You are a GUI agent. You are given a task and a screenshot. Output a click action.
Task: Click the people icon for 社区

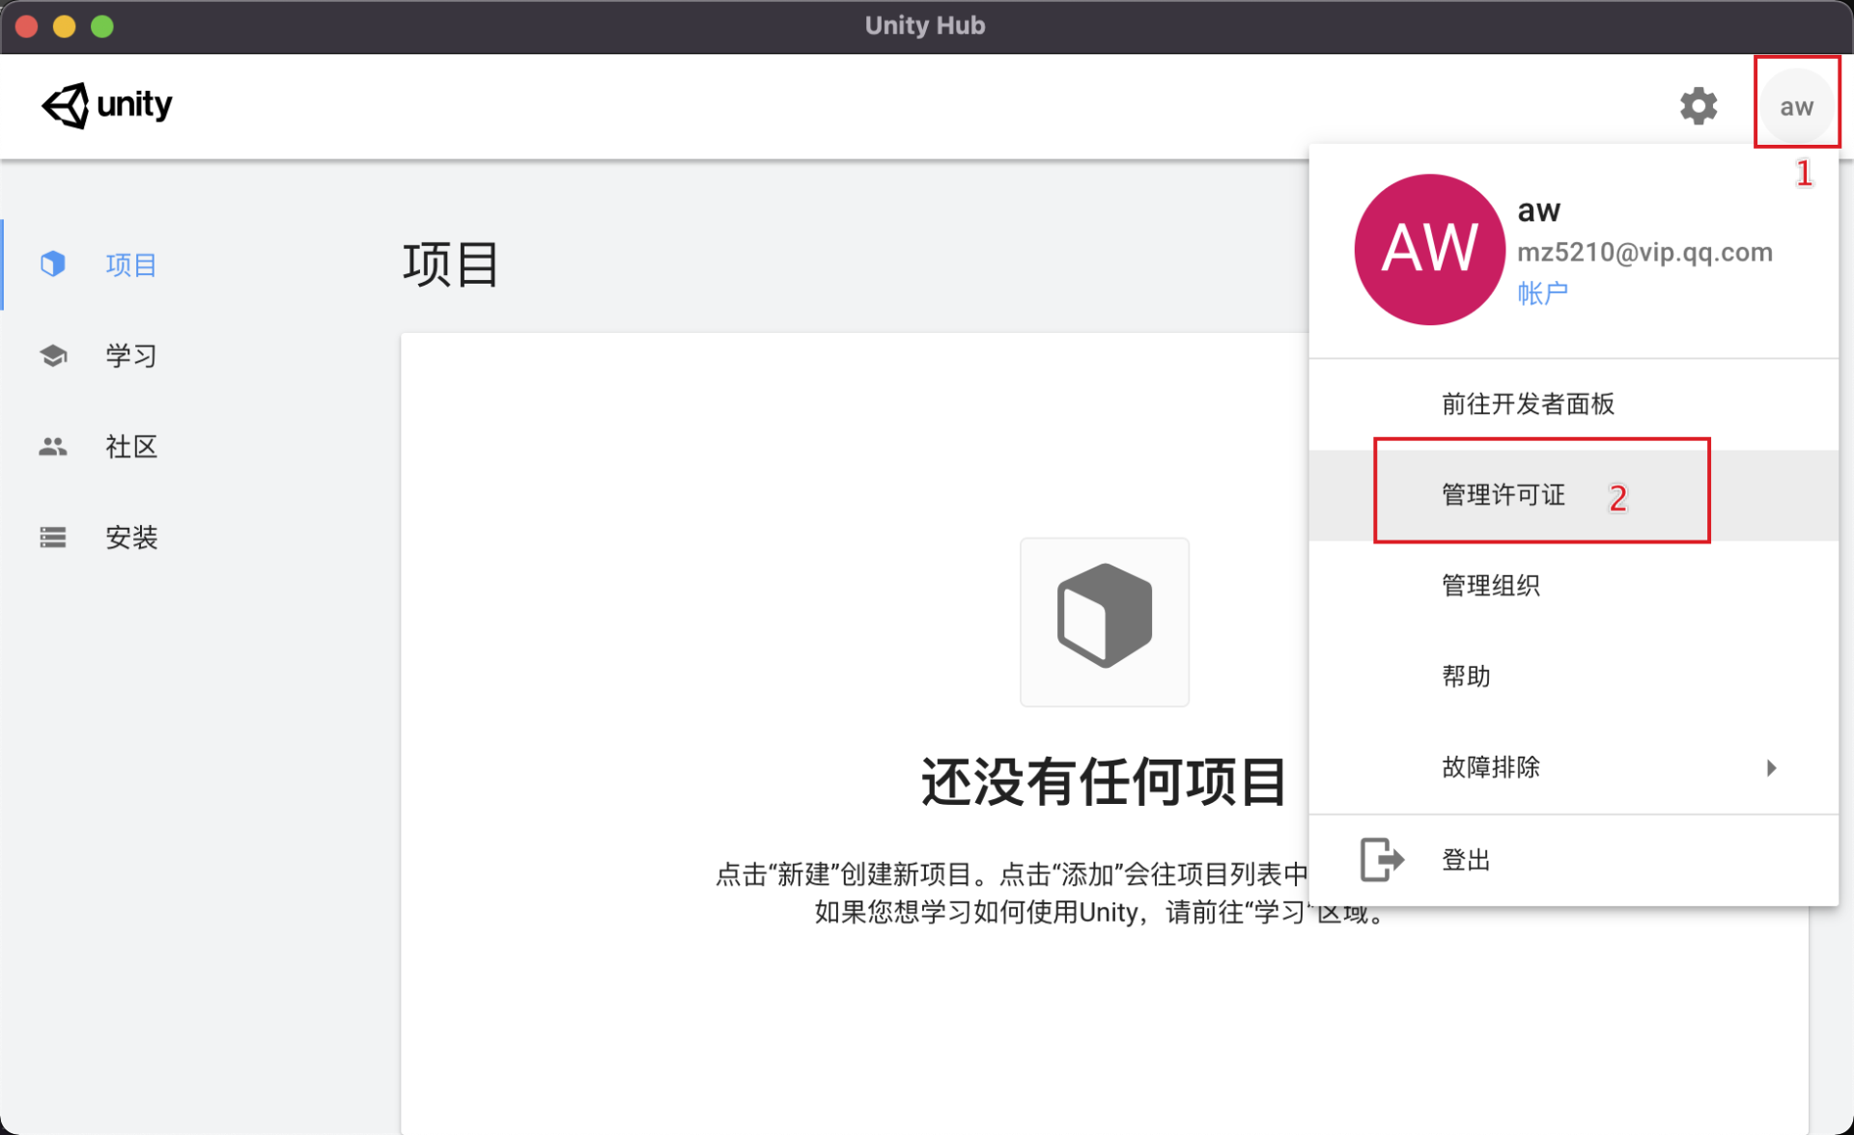tap(53, 446)
